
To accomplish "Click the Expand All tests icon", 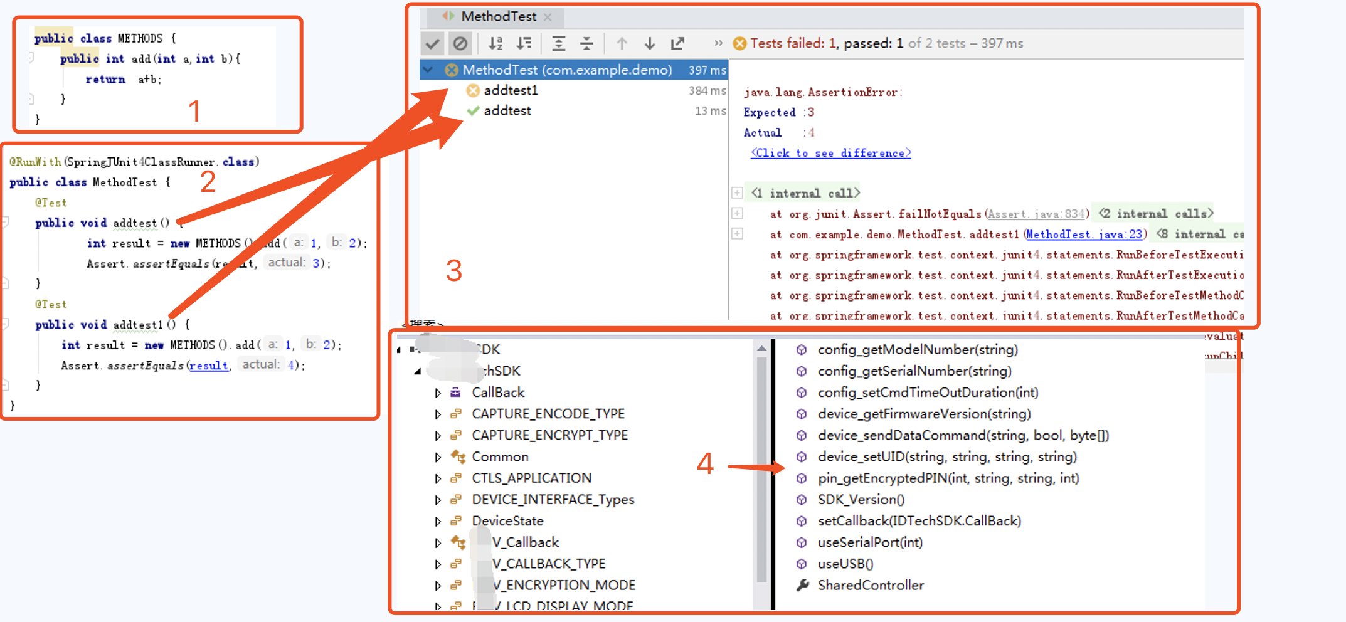I will coord(558,43).
